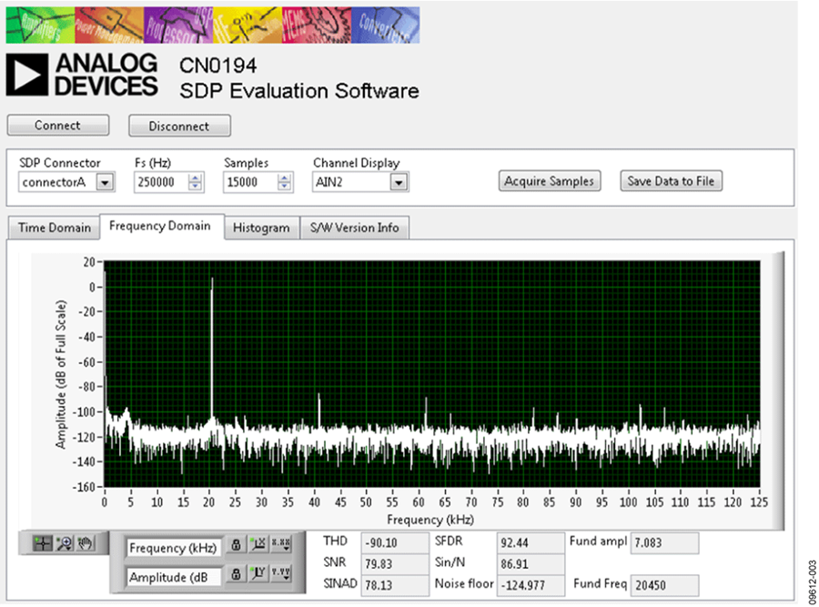Open the x.xx frequency format menu
This screenshot has height=607, width=819.
click(x=280, y=544)
